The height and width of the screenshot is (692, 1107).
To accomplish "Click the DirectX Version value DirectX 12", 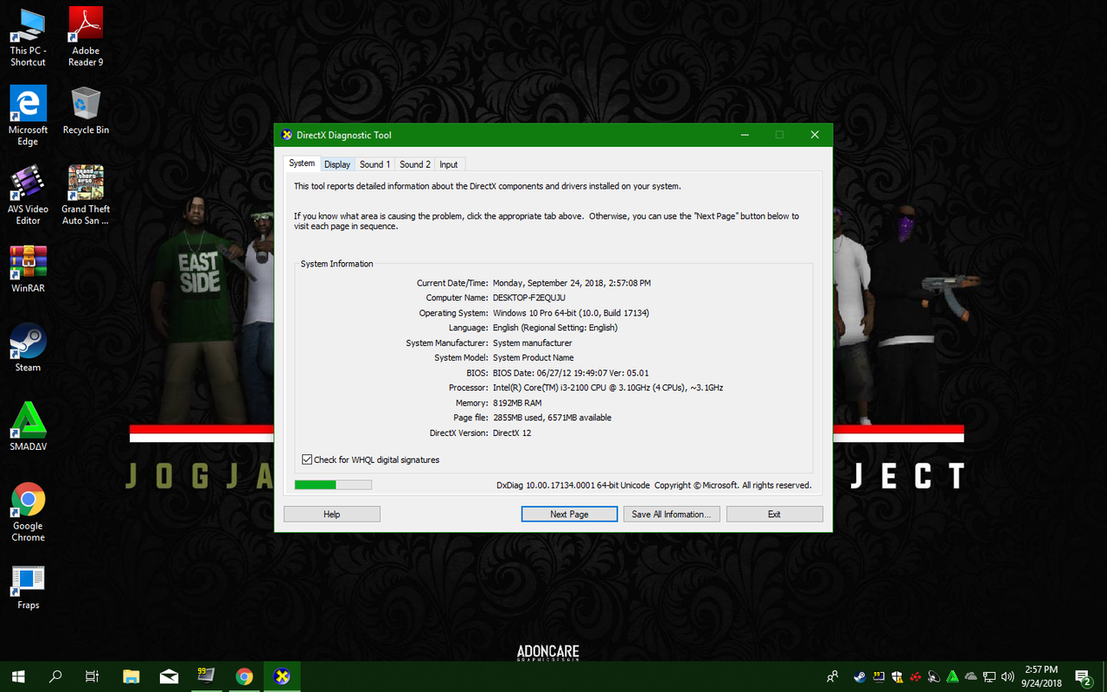I will tap(512, 432).
